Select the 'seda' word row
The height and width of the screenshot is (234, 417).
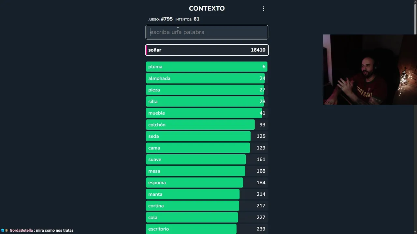207,136
